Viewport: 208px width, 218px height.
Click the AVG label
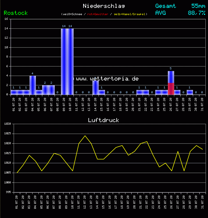[160, 13]
